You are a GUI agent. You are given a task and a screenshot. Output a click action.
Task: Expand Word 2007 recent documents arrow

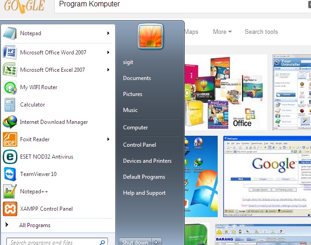pos(108,52)
